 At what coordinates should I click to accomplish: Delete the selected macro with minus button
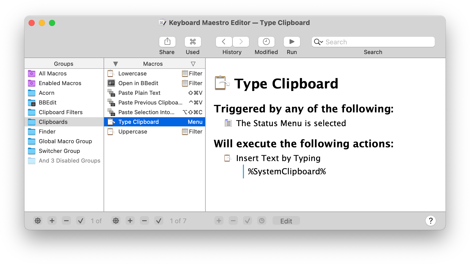pyautogui.click(x=144, y=221)
